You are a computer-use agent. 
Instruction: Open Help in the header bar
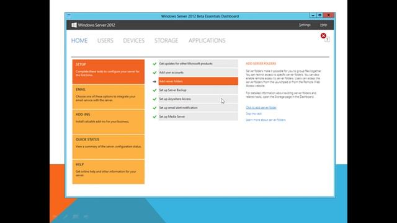click(x=323, y=25)
